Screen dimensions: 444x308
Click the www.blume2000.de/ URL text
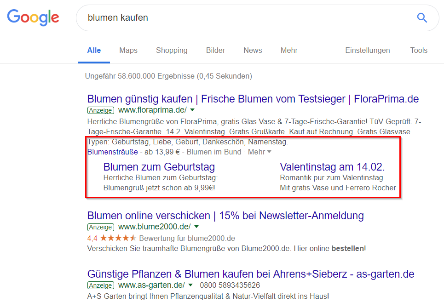[154, 227]
